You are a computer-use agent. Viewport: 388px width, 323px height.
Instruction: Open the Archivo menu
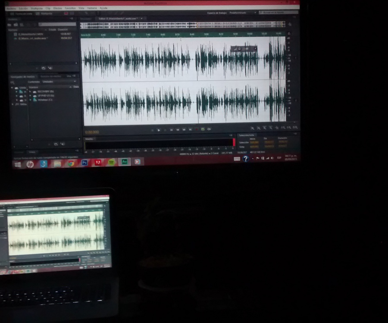pos(11,8)
